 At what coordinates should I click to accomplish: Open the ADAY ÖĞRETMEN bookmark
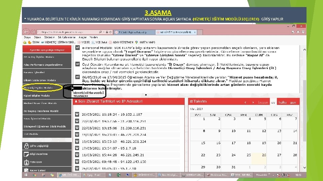[121, 42]
